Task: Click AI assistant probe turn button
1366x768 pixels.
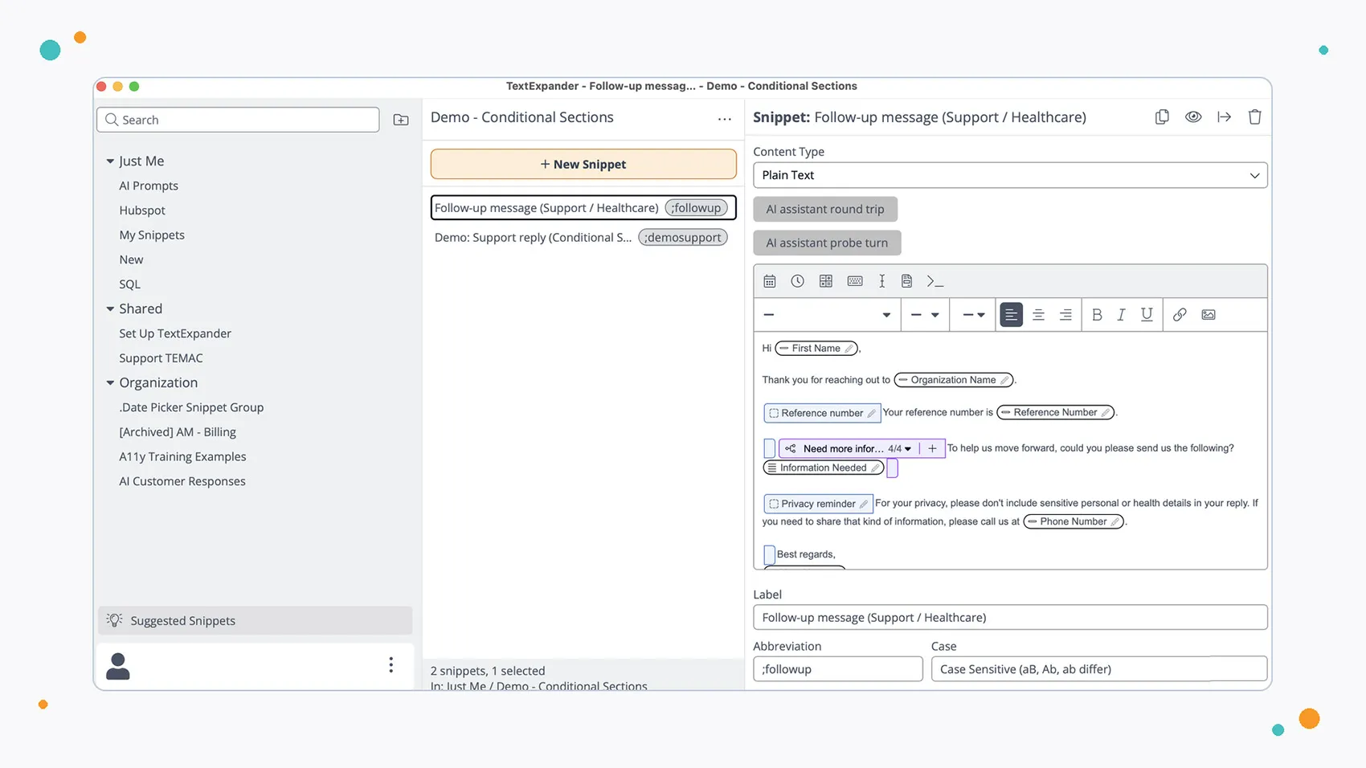Action: (827, 243)
